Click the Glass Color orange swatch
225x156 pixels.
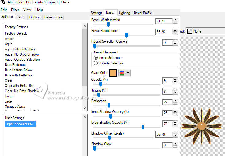(113, 73)
